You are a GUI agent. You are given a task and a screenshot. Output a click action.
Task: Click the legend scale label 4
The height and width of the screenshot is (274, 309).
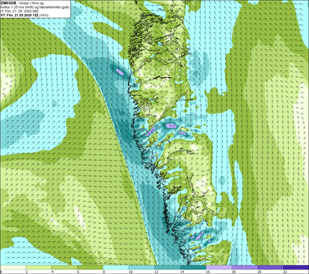[53, 272]
